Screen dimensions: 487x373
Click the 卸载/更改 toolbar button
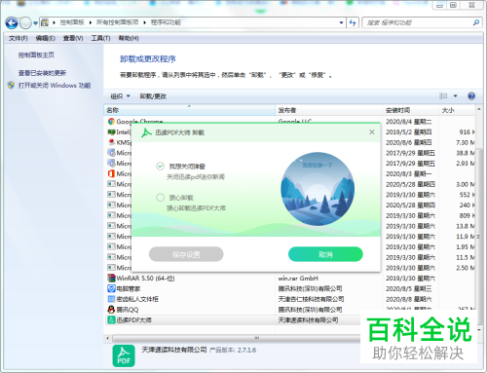pos(153,96)
